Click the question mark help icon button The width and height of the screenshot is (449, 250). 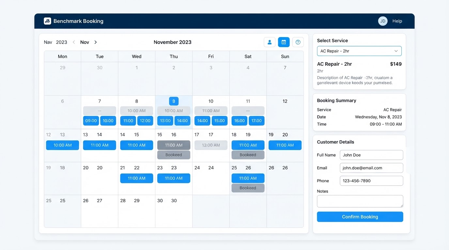pyautogui.click(x=298, y=42)
